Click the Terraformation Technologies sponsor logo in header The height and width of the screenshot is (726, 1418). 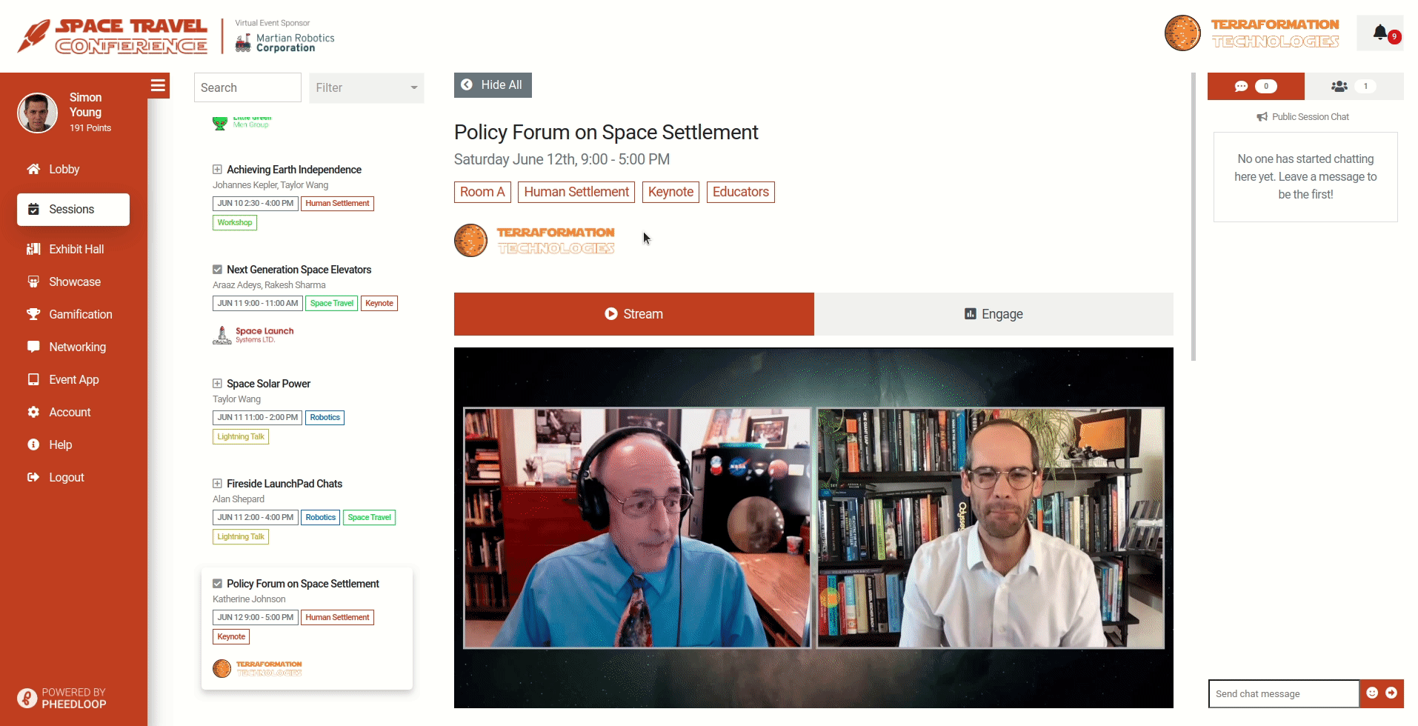point(1253,33)
